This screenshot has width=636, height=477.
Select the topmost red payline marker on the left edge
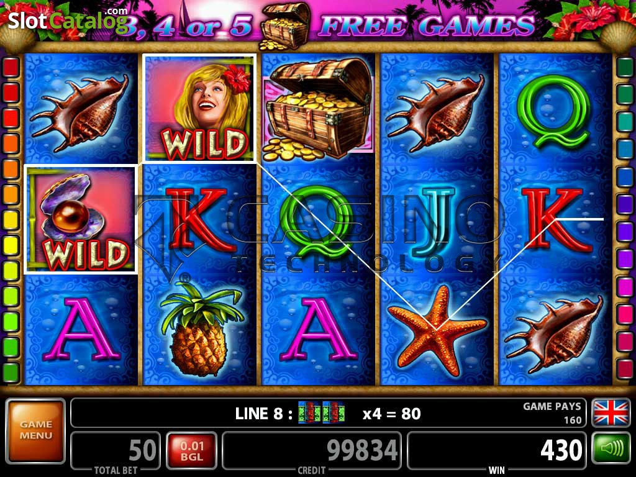point(11,67)
